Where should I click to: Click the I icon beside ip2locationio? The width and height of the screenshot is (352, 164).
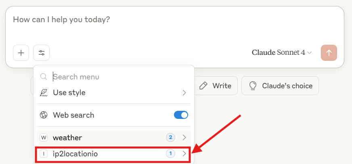(44, 154)
